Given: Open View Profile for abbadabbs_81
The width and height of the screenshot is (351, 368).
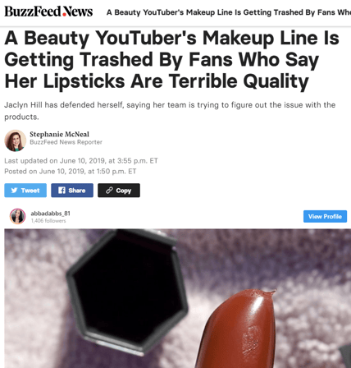Looking at the screenshot, I should (325, 216).
